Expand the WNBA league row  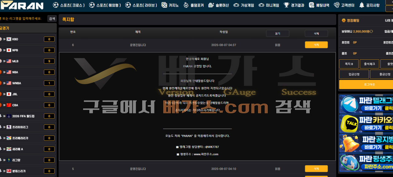point(28,83)
